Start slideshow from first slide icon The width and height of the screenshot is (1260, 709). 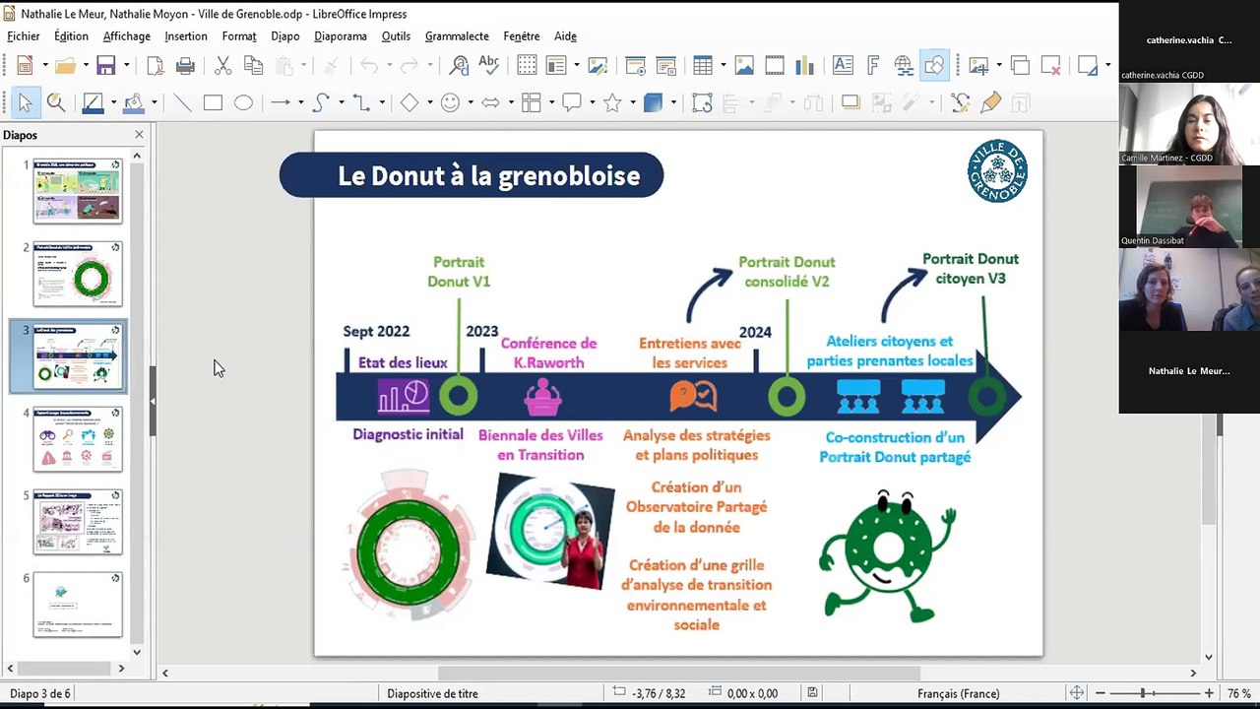pyautogui.click(x=635, y=66)
